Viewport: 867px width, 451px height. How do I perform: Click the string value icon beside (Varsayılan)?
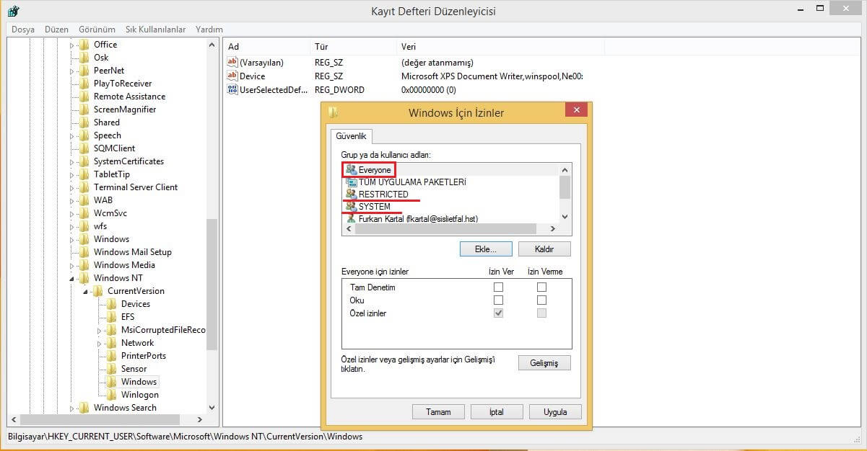click(232, 63)
